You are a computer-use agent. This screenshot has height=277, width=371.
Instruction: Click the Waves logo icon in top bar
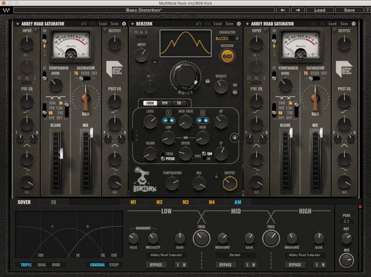coord(6,10)
